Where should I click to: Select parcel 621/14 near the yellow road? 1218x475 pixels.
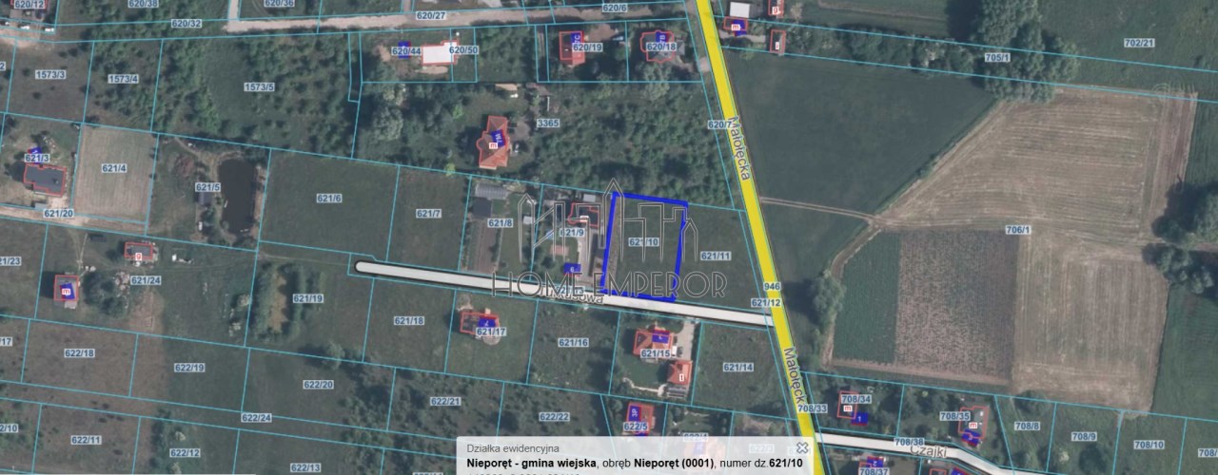pyautogui.click(x=737, y=366)
